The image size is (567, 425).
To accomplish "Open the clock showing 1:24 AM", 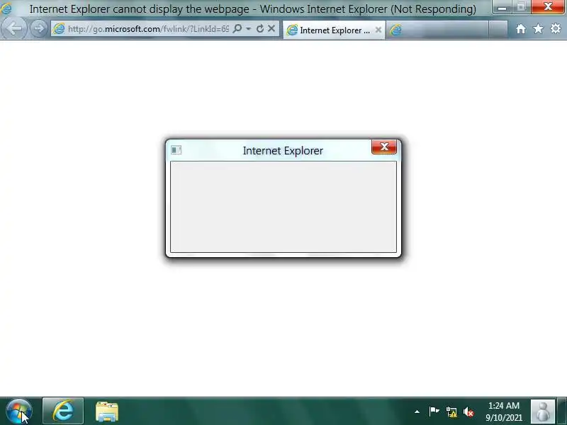I will point(504,412).
